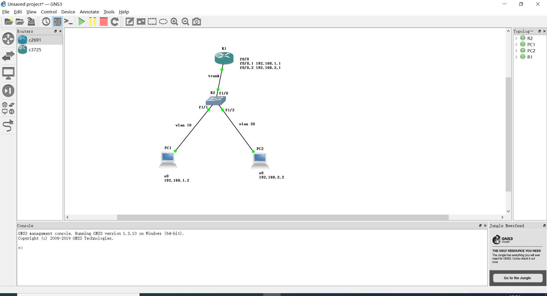
Task: Open the Tools menu
Action: [x=109, y=12]
